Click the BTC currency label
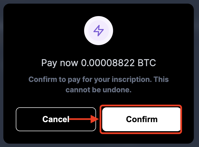Screen dimensions: 199x147 (147, 63)
